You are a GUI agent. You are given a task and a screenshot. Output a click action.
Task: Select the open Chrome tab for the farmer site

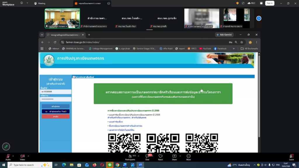[65, 35]
